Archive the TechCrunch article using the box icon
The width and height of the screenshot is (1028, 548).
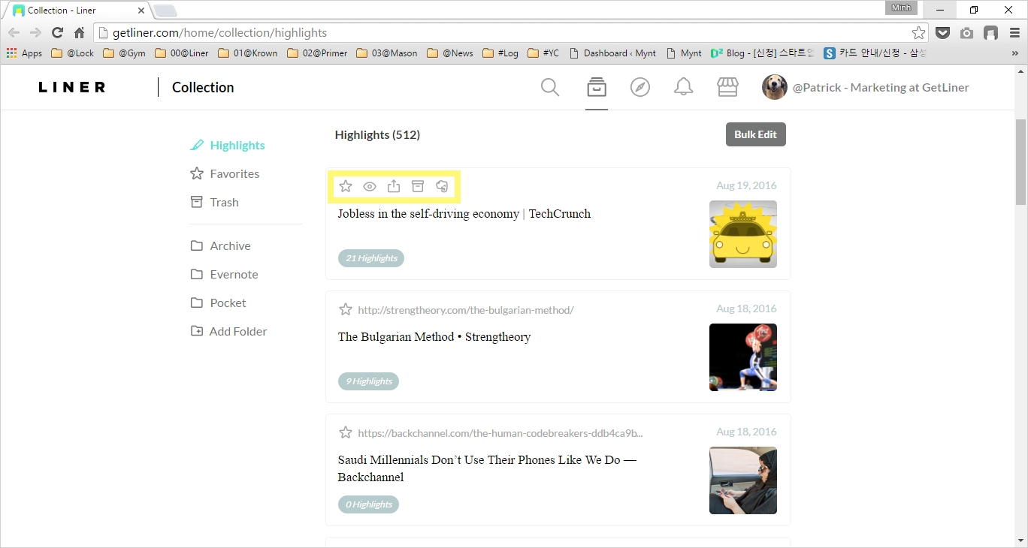pos(417,186)
